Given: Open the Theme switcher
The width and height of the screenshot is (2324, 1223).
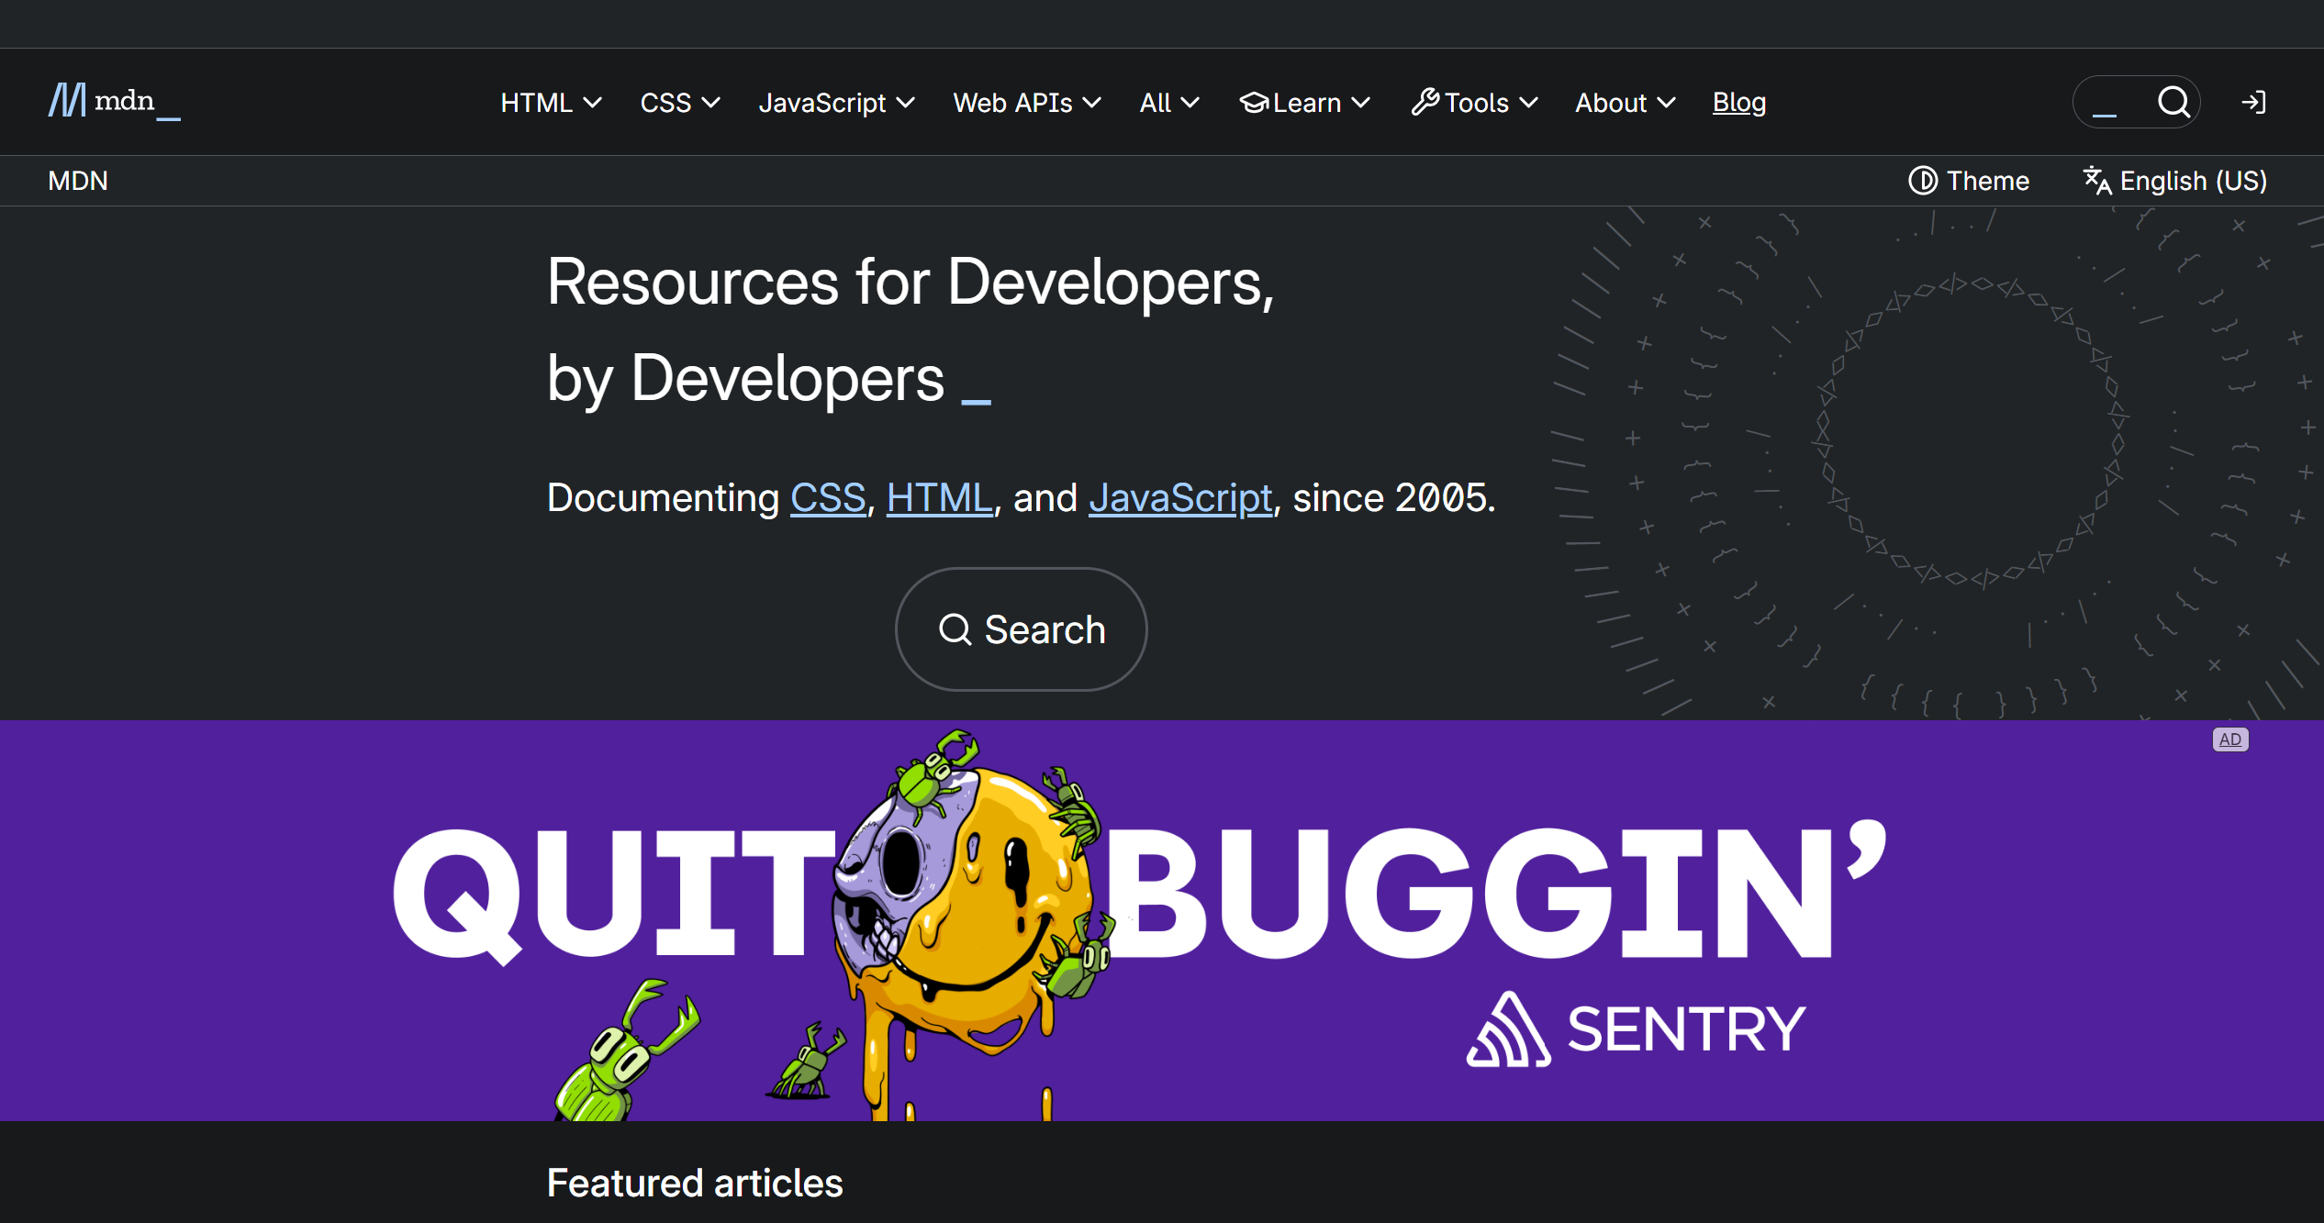Looking at the screenshot, I should click(1969, 181).
